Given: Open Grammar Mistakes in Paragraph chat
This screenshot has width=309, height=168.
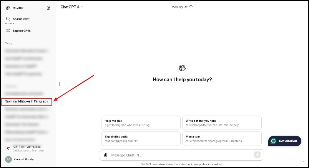Looking at the screenshot, I should click(27, 102).
